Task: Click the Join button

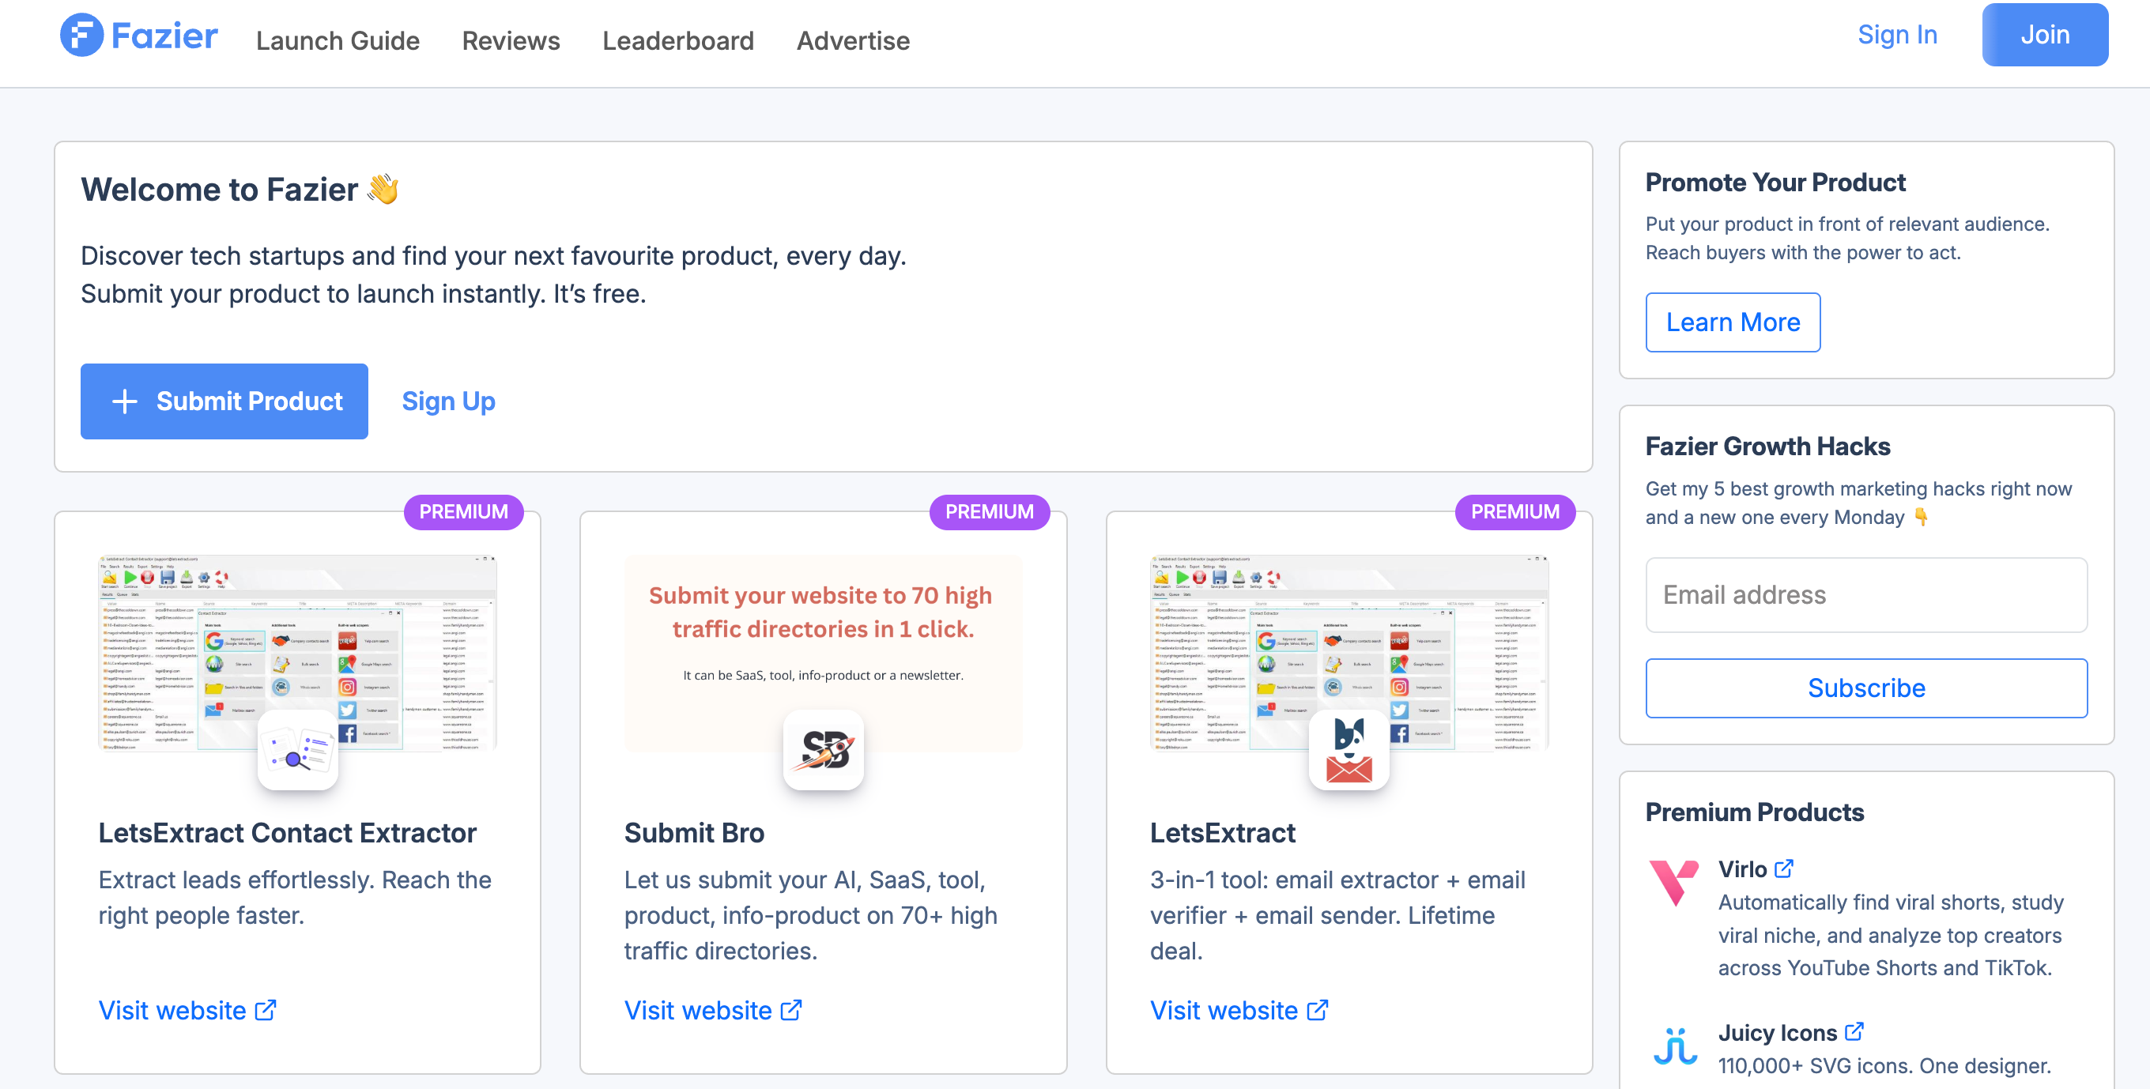Action: click(2044, 35)
